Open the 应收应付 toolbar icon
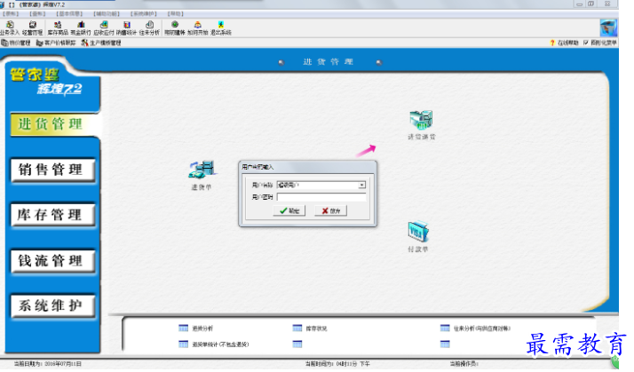This screenshot has width=634, height=372. [104, 28]
